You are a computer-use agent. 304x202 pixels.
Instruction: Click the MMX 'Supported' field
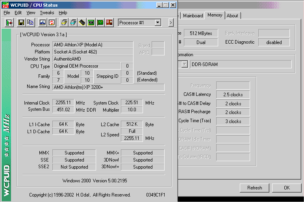tap(74, 153)
